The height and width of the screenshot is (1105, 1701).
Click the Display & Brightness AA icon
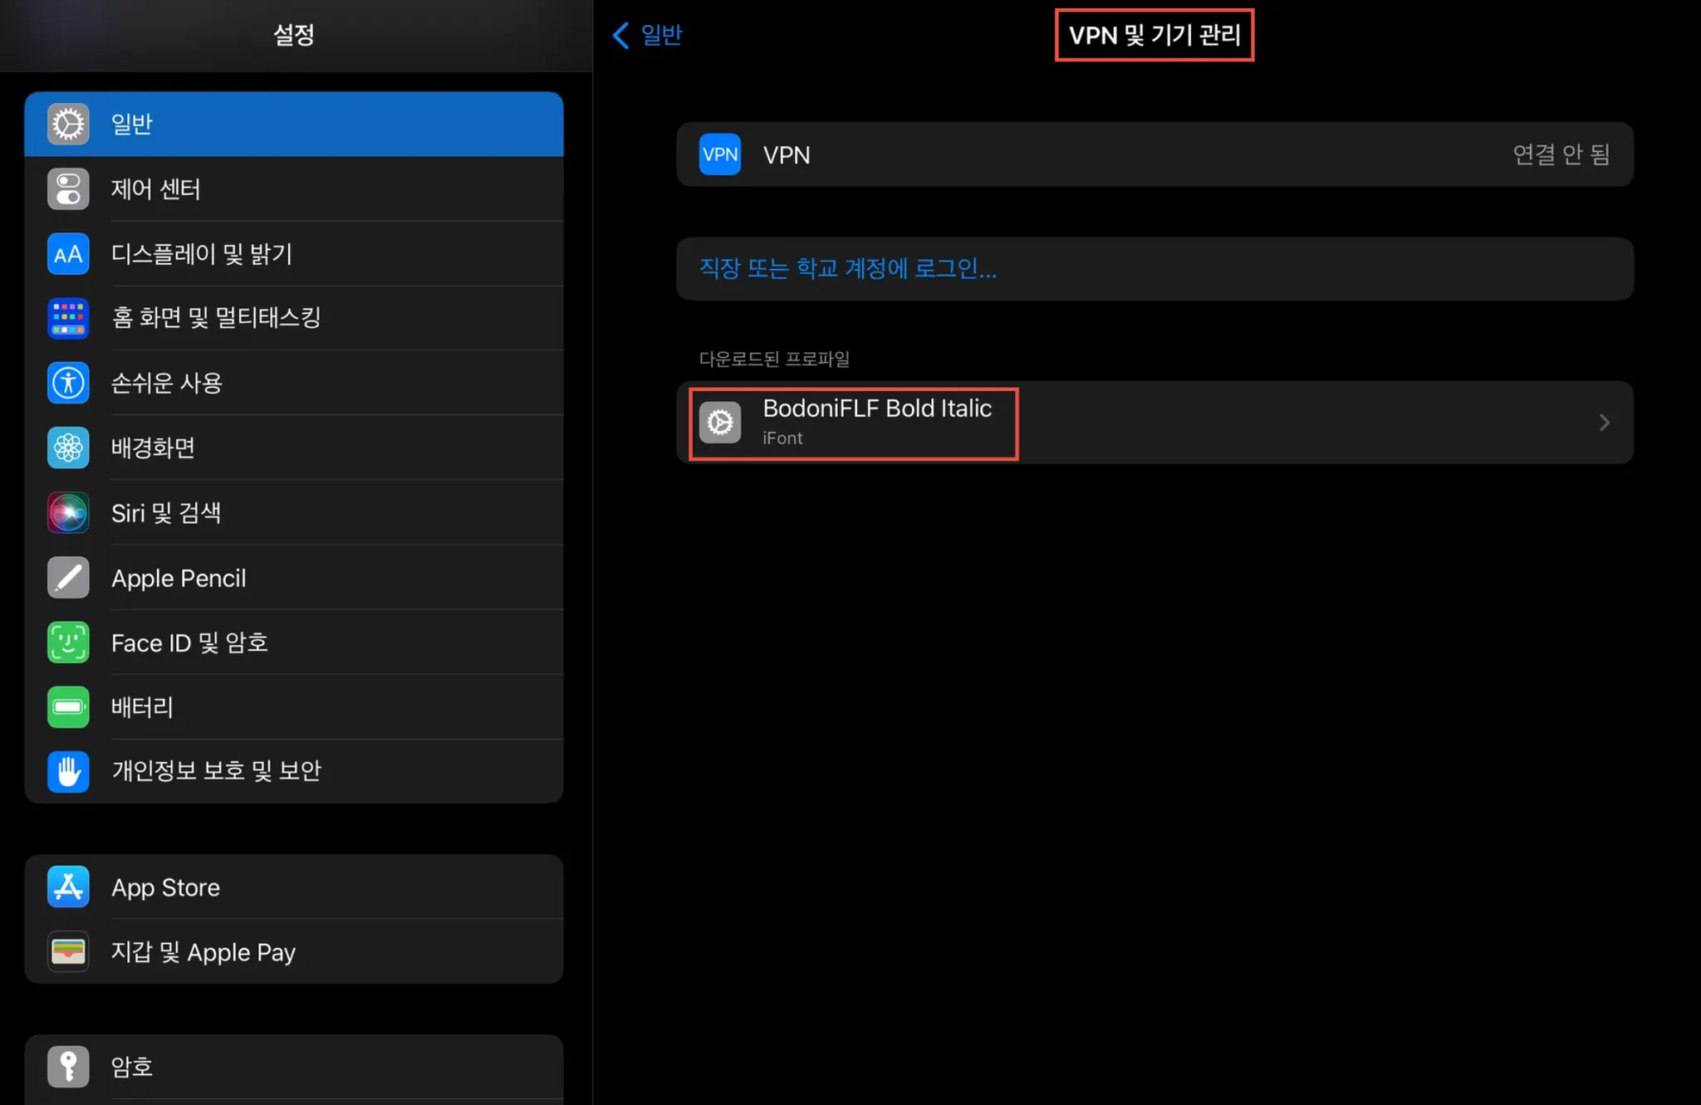pyautogui.click(x=68, y=254)
